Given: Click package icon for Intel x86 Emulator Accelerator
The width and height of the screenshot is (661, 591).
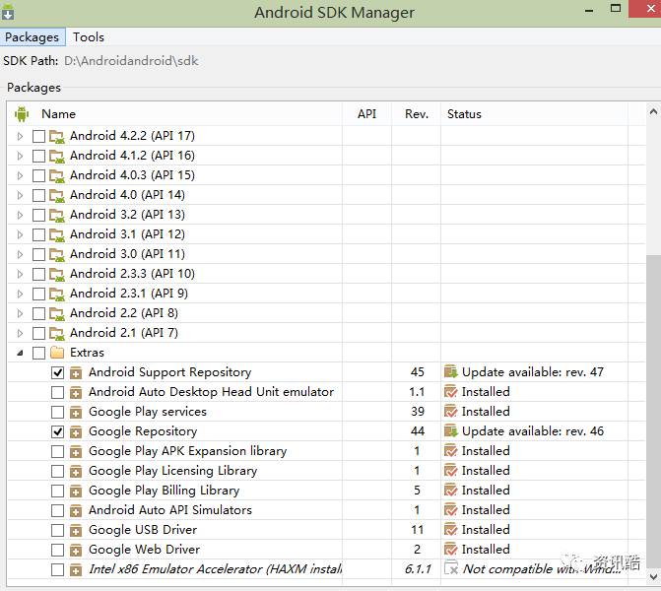Looking at the screenshot, I should coord(76,570).
